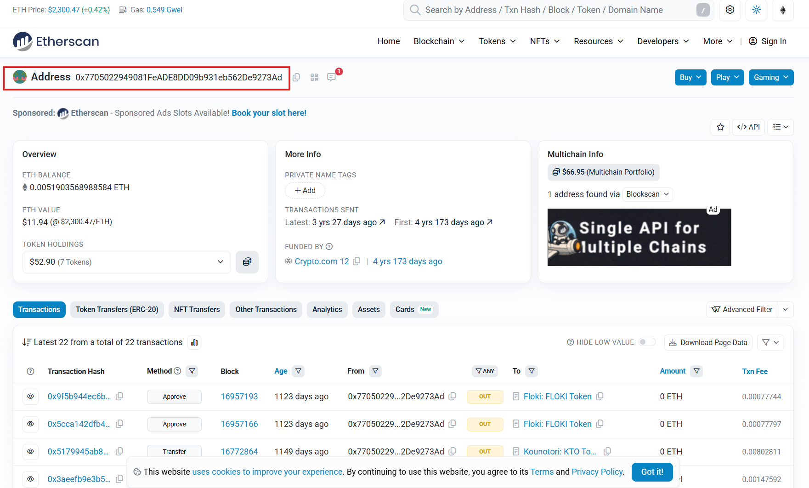Open transactions chart icon beside total count
Image resolution: width=809 pixels, height=488 pixels.
tap(194, 342)
